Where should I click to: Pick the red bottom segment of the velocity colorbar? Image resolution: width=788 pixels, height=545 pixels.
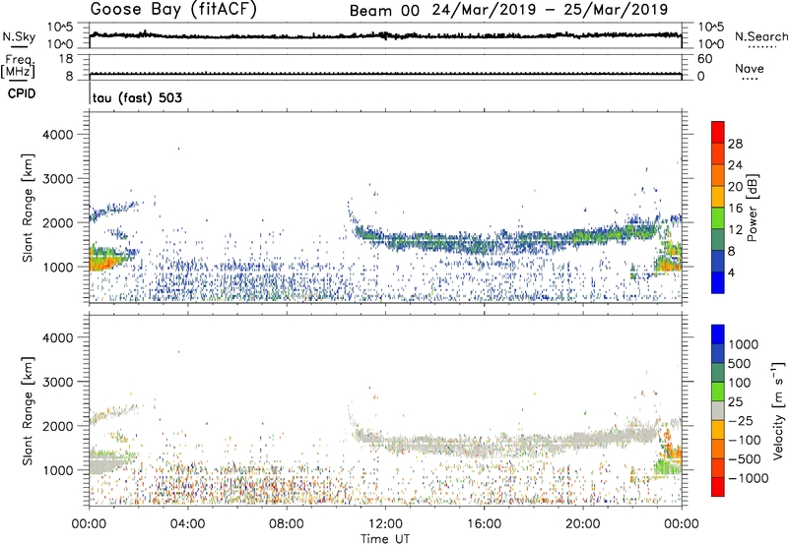(x=718, y=487)
